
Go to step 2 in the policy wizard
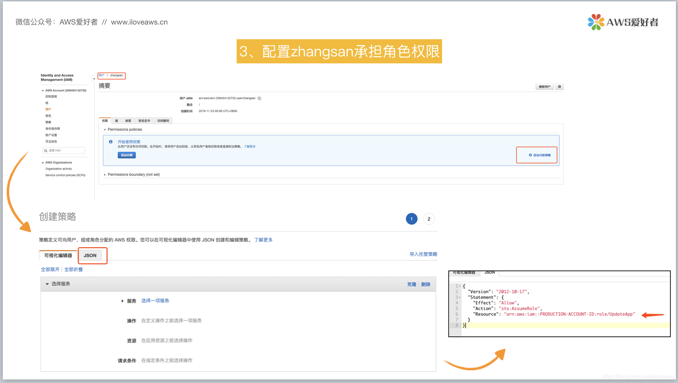(429, 219)
